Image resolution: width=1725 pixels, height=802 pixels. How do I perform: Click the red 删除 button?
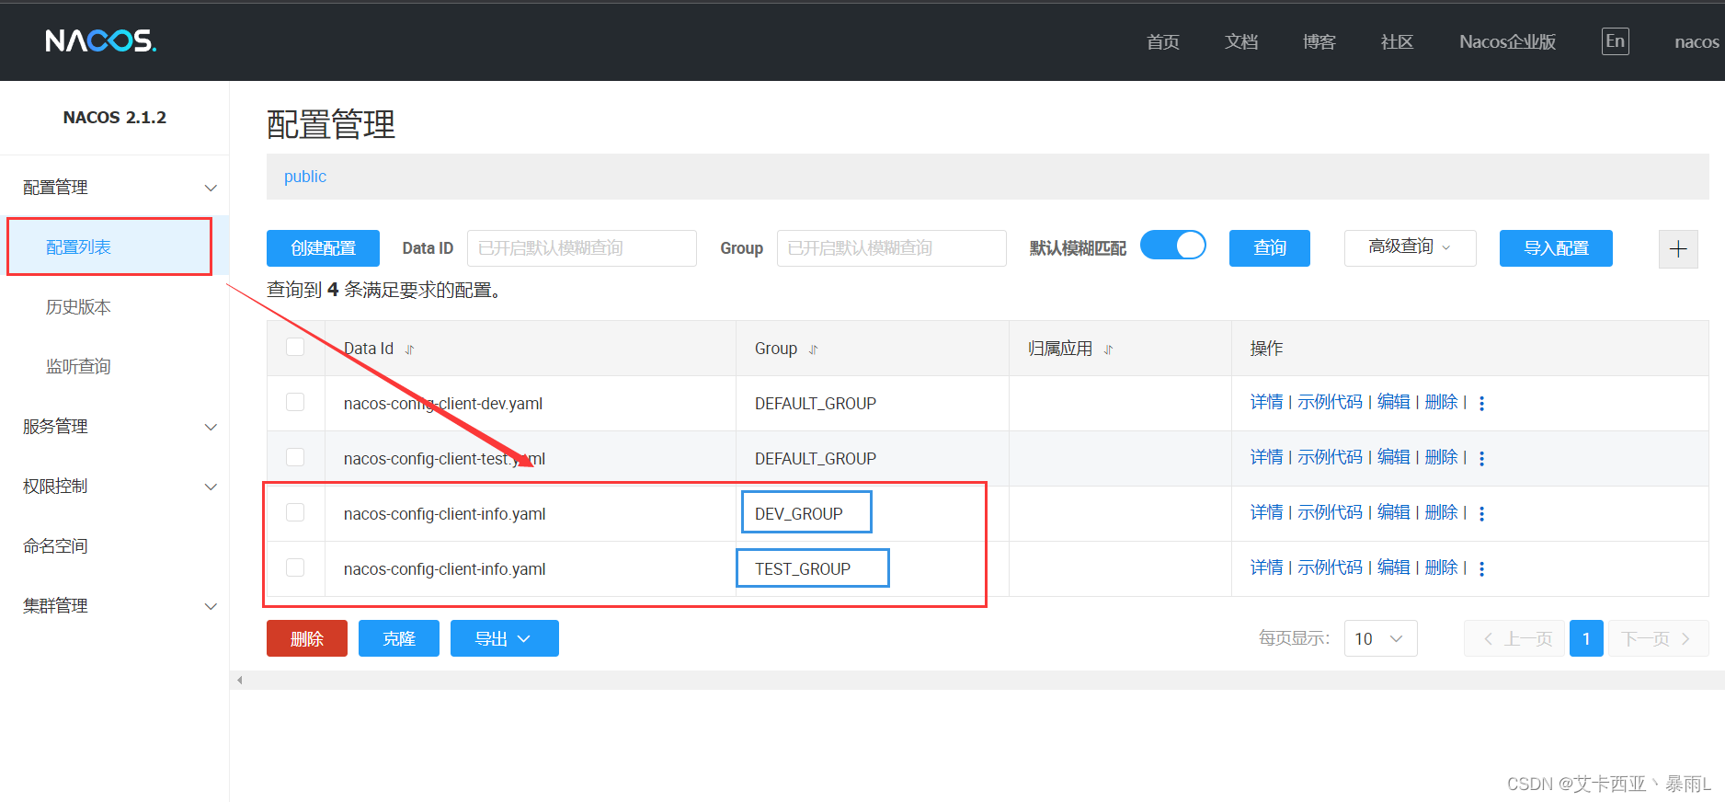pos(307,638)
